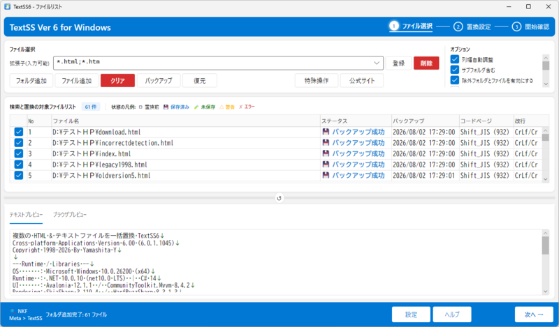This screenshot has width=559, height=327.
Task: Sort by the コードページ column header
Action: pos(486,121)
